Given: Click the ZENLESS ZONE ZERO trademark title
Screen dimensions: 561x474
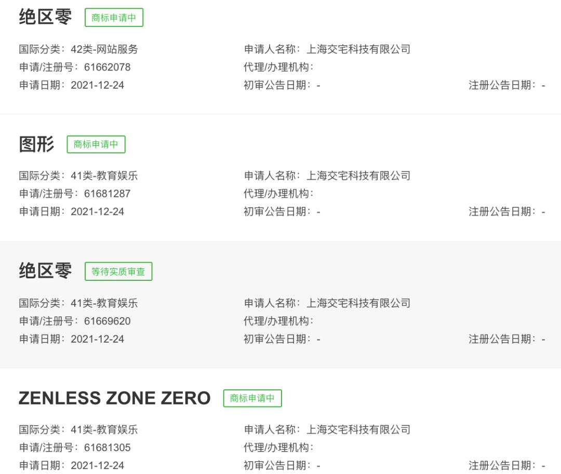Looking at the screenshot, I should (115, 398).
